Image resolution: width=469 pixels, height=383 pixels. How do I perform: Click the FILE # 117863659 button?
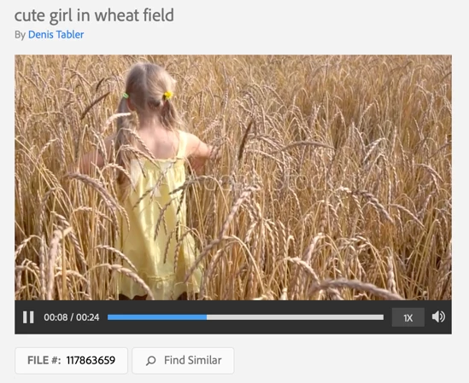[x=71, y=360]
